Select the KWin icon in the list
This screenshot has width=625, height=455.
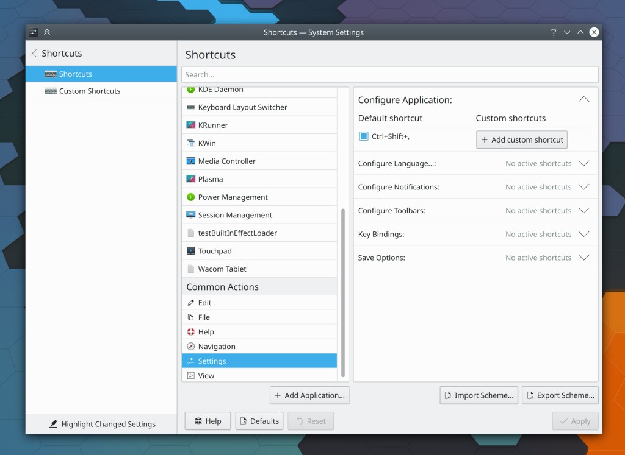191,143
